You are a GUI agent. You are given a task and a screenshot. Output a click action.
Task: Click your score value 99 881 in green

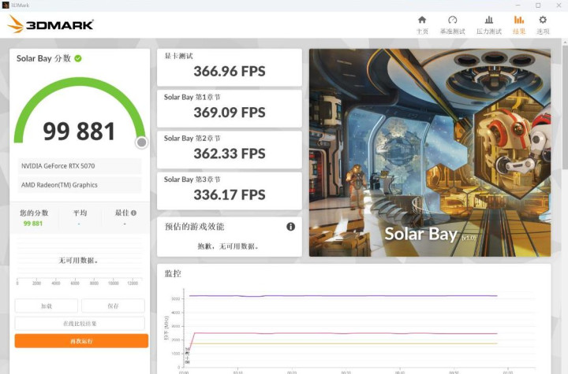(x=33, y=224)
